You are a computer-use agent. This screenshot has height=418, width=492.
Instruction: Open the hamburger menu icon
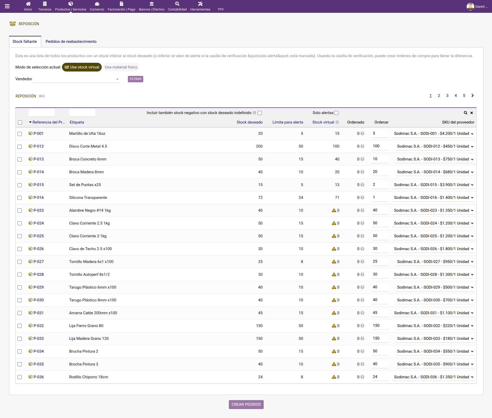[x=7, y=6]
